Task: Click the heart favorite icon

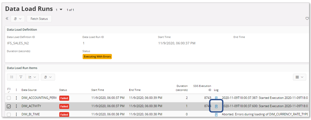Action: click(307, 18)
